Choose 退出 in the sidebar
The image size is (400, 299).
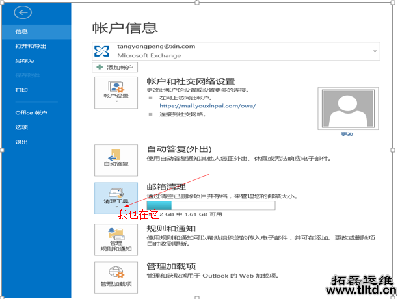pyautogui.click(x=21, y=142)
